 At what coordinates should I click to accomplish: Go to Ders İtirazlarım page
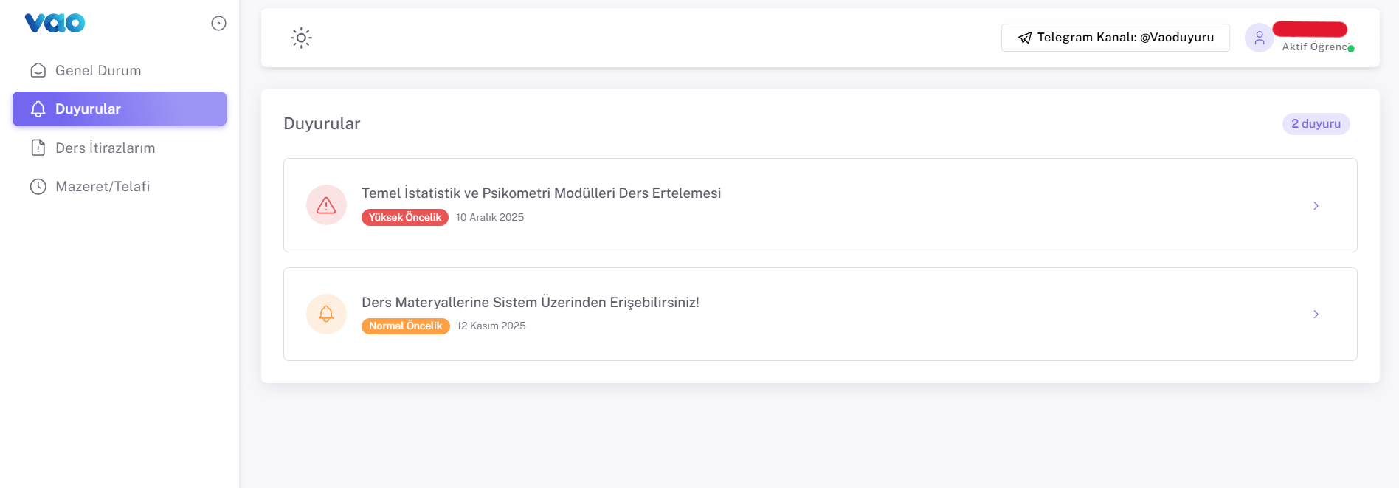[105, 148]
